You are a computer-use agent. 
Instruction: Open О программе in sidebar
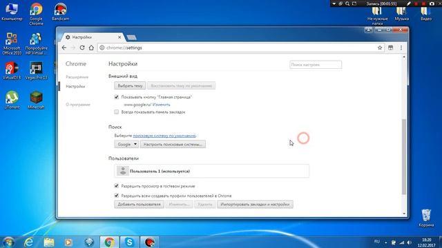pyautogui.click(x=78, y=105)
